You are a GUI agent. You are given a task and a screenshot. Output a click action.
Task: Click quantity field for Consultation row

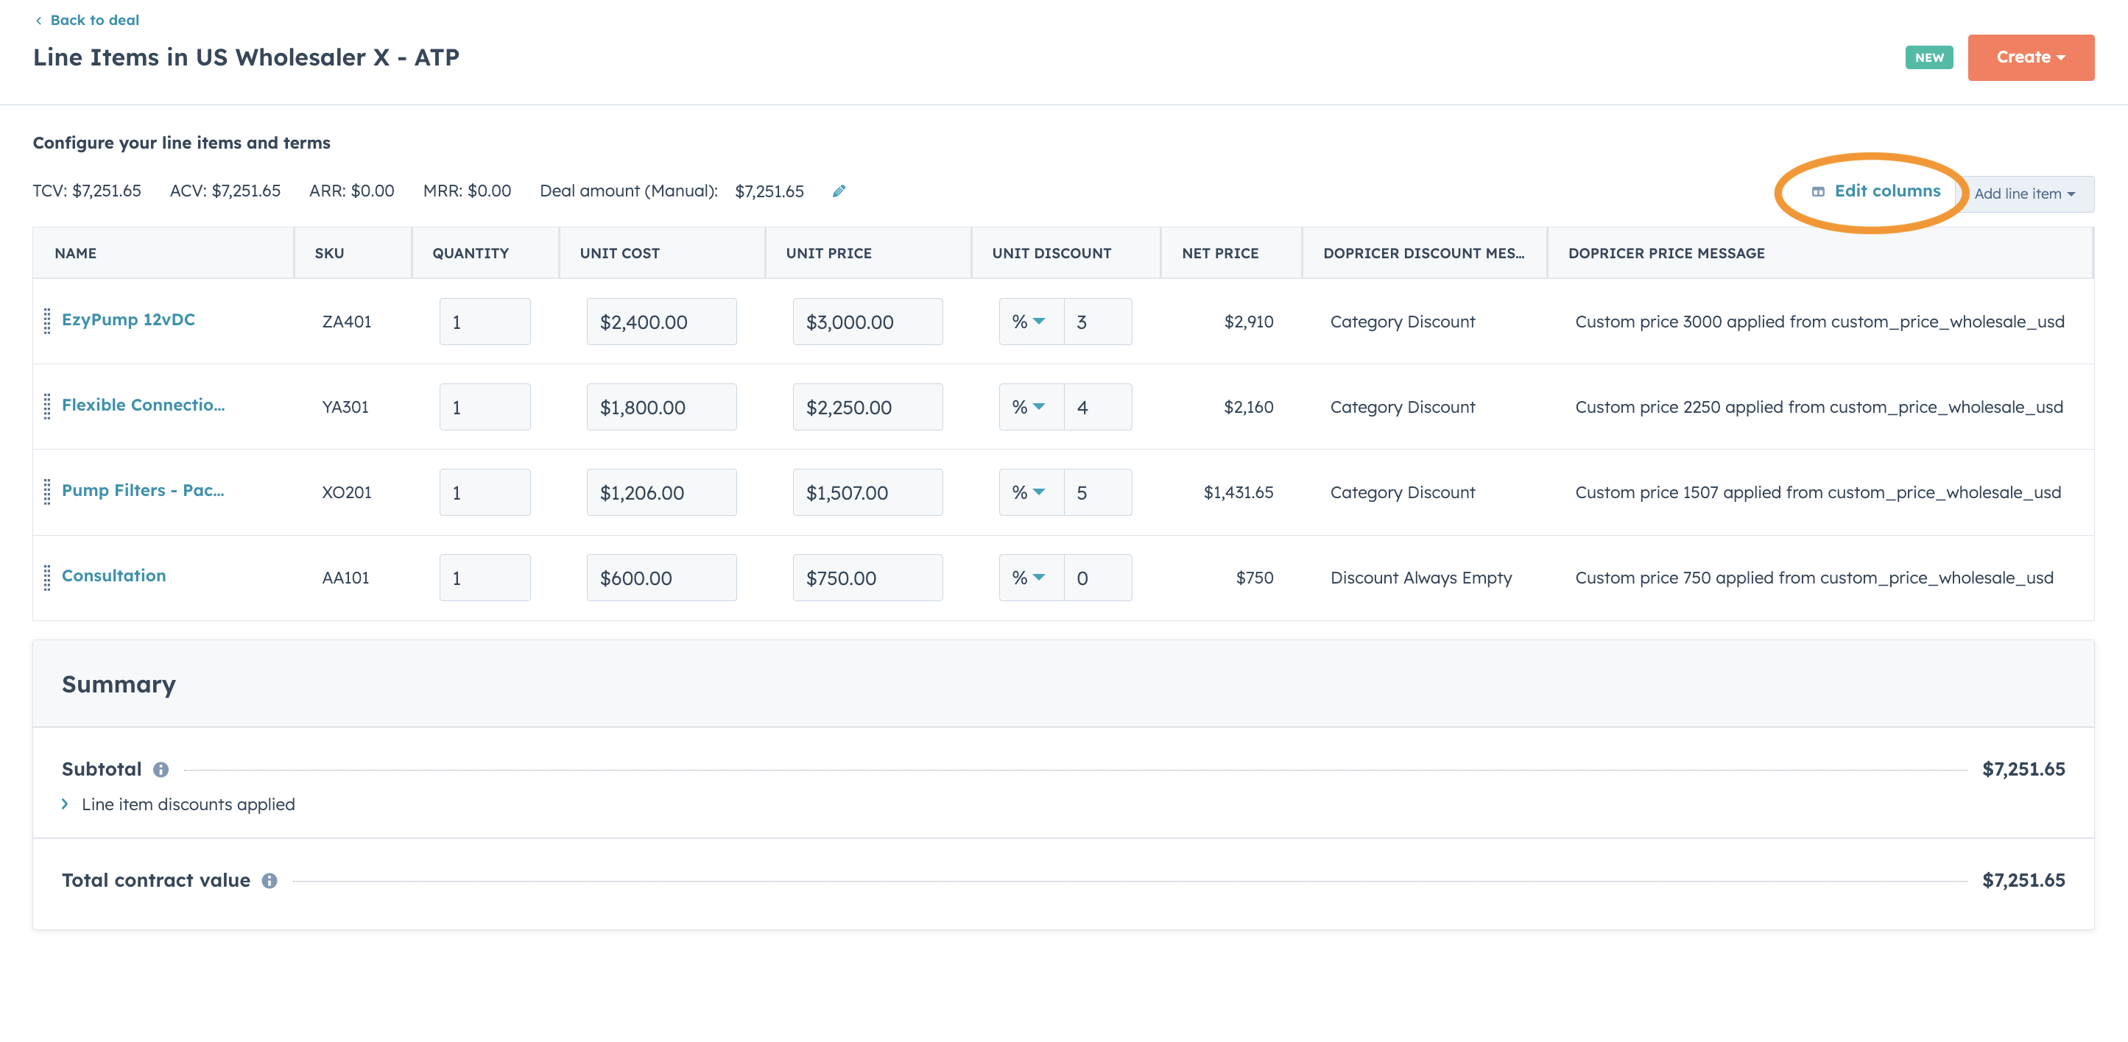[x=485, y=578]
